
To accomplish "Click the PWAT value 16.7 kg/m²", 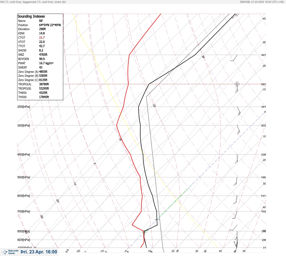I will [46, 63].
